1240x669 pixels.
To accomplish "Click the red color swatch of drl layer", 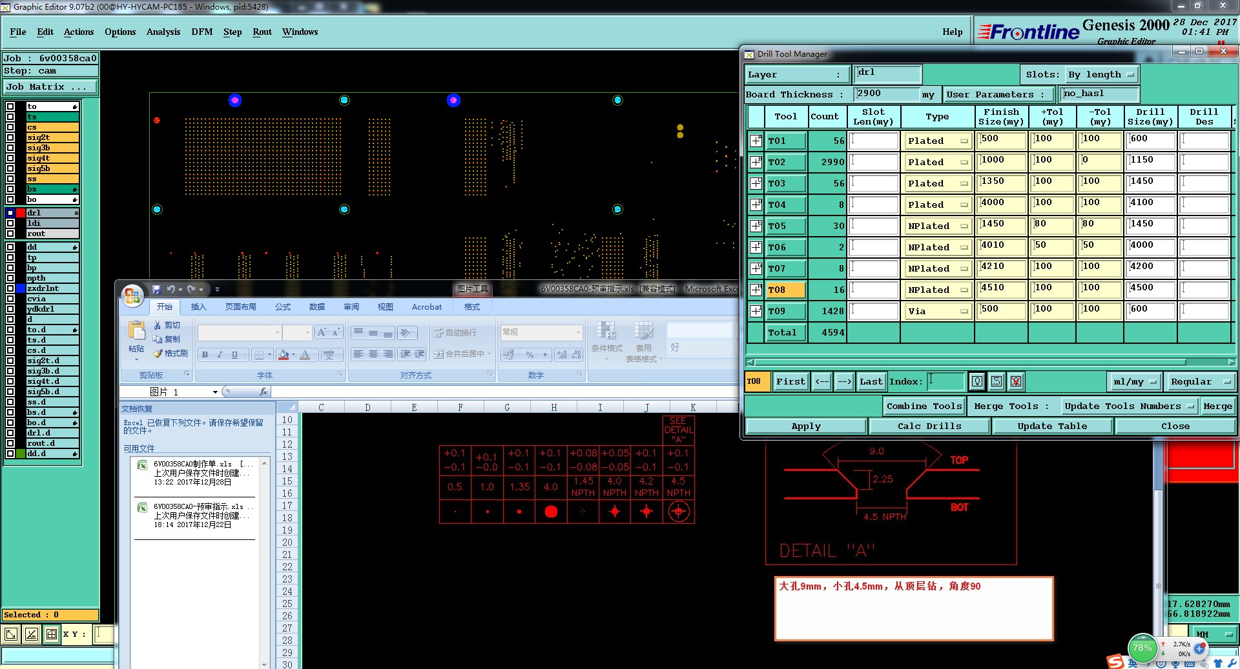I will (21, 213).
